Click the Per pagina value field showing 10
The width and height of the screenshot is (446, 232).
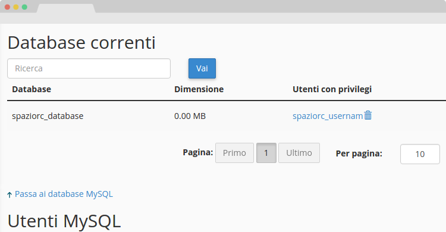point(420,154)
